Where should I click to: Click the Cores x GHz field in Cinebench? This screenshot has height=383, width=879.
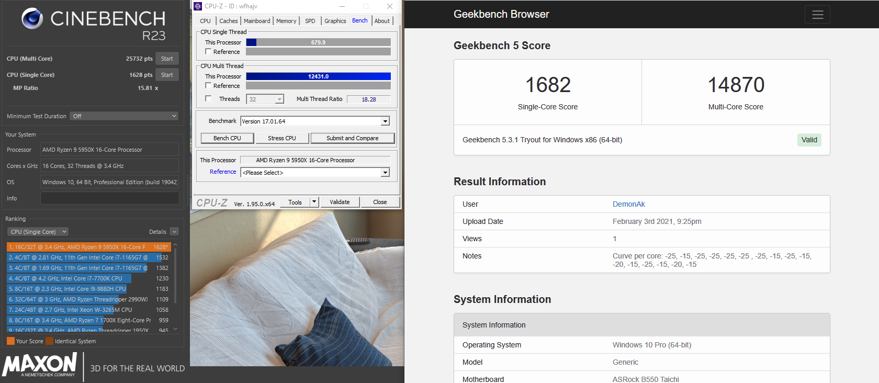(x=110, y=166)
